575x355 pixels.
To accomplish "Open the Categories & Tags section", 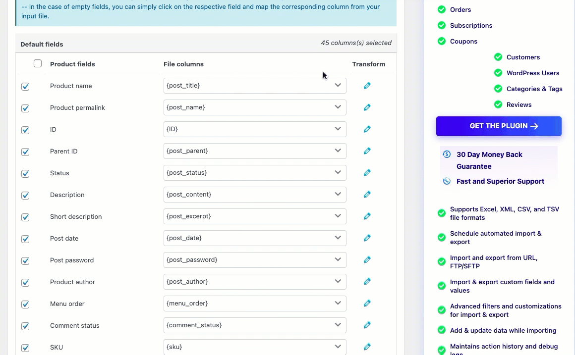I will coord(533,89).
